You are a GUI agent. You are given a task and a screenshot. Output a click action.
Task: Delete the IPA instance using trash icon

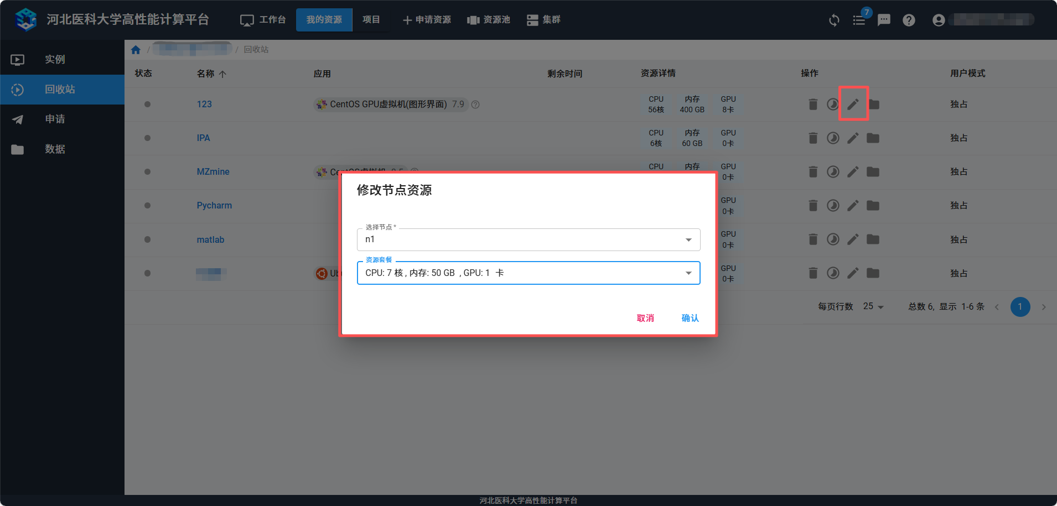[x=812, y=138]
